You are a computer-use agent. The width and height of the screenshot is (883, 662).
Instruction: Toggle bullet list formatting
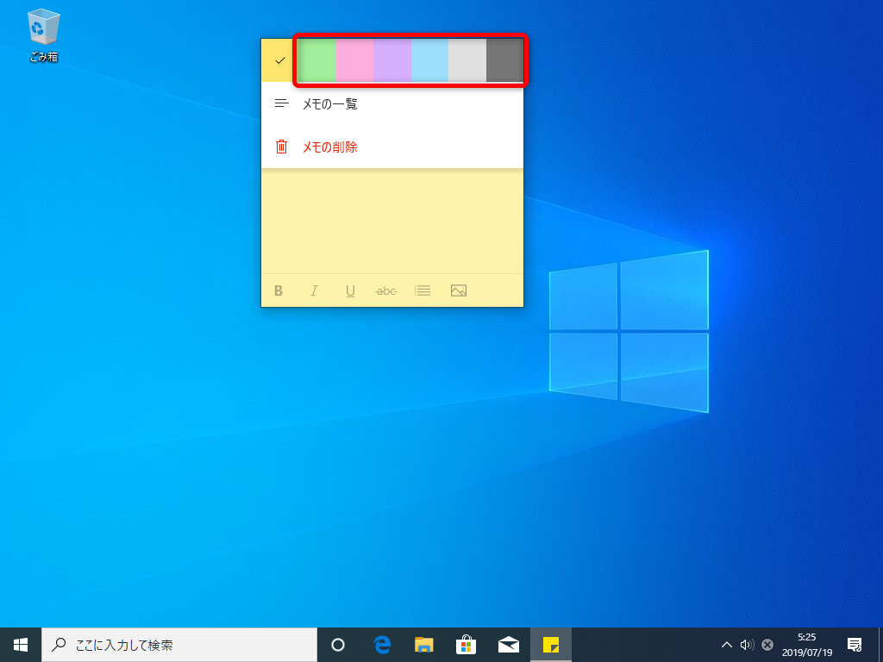pyautogui.click(x=422, y=290)
